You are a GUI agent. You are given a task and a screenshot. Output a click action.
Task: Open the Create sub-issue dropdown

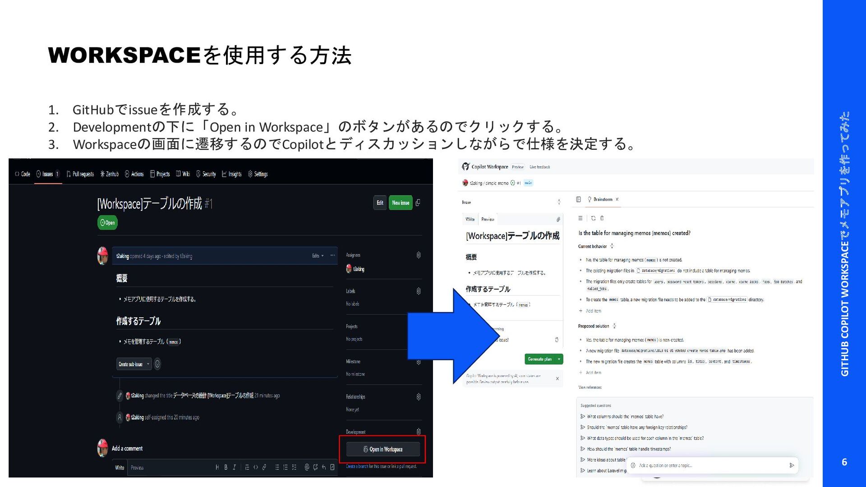[x=134, y=364]
